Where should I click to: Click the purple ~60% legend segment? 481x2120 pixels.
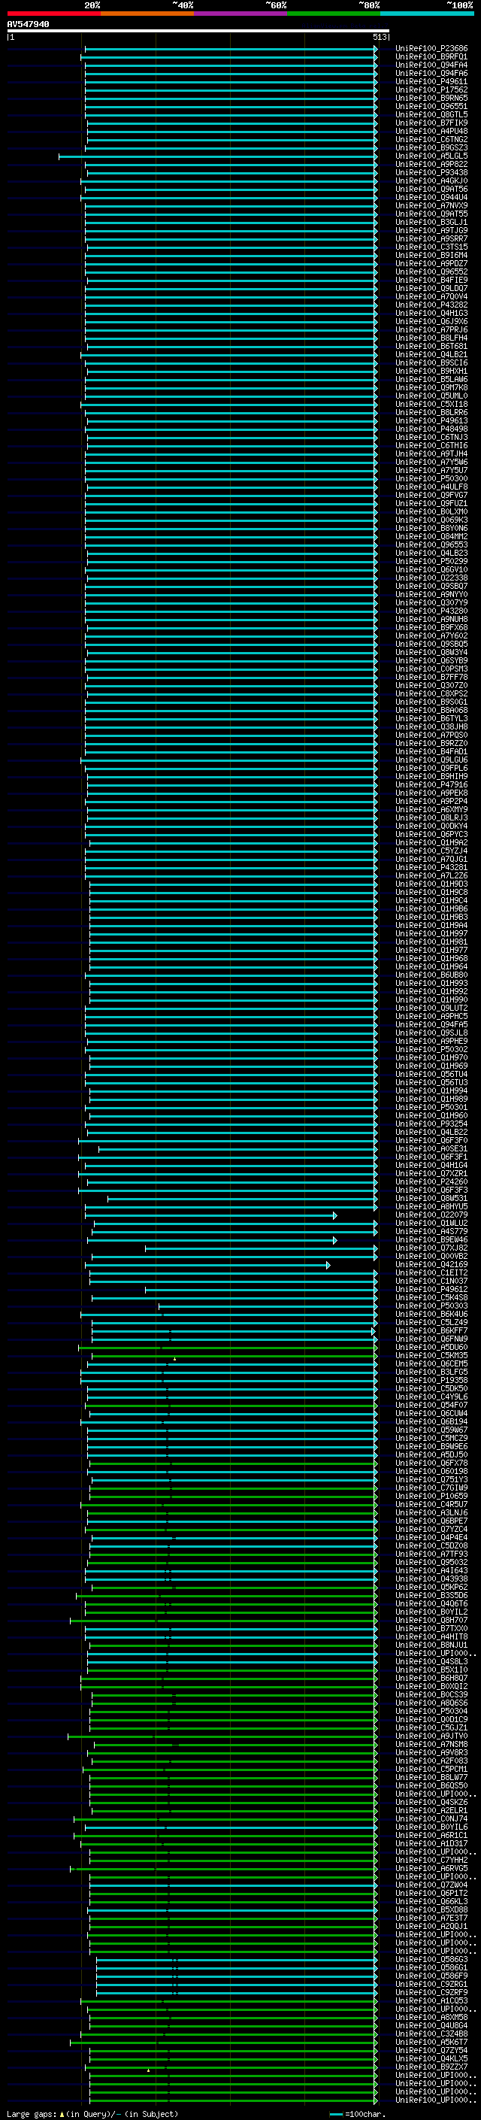click(240, 14)
